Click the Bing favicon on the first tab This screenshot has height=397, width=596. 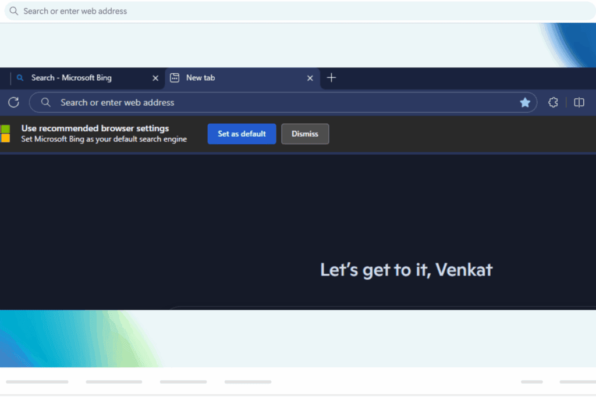pyautogui.click(x=20, y=77)
